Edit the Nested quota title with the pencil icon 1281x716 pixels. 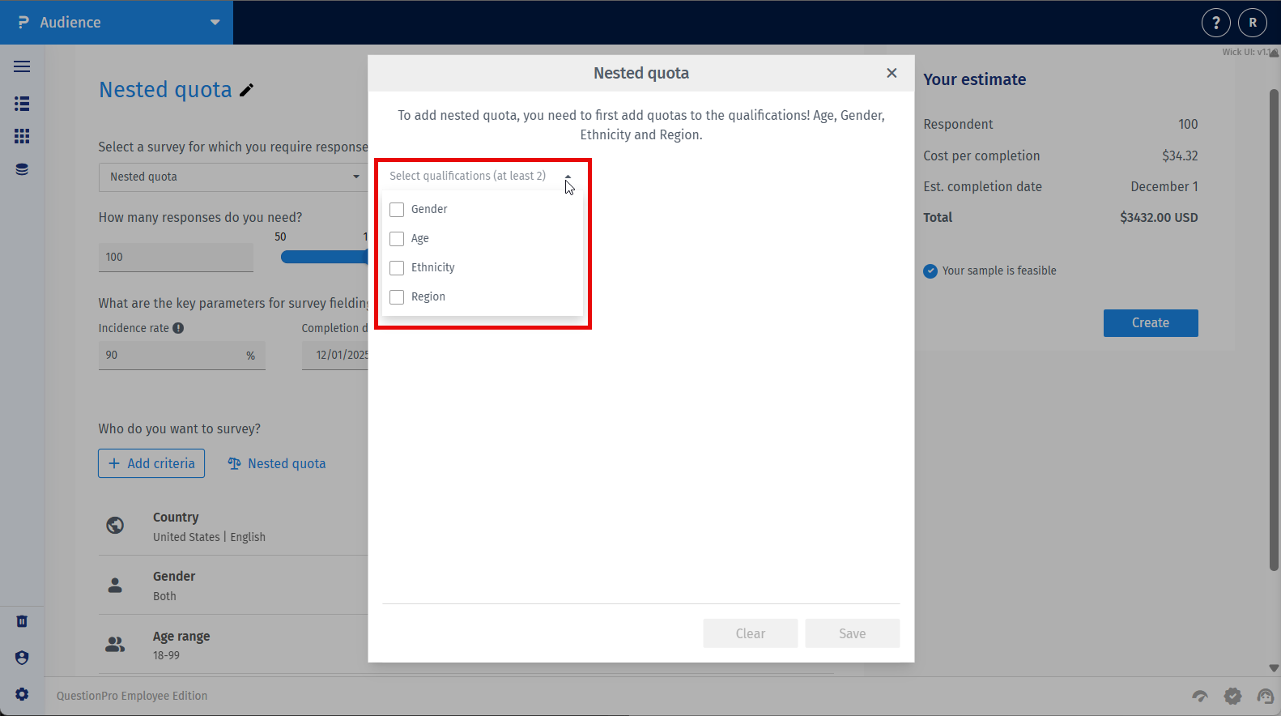(x=247, y=90)
